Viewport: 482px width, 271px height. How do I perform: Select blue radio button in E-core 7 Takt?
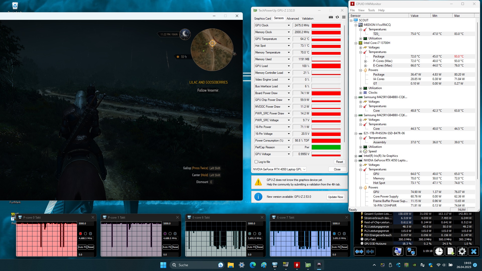(334, 234)
